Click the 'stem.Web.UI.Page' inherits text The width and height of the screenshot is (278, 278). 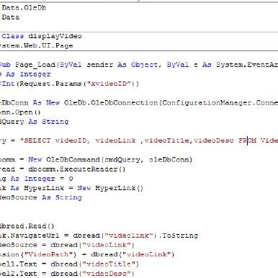[x=37, y=45]
